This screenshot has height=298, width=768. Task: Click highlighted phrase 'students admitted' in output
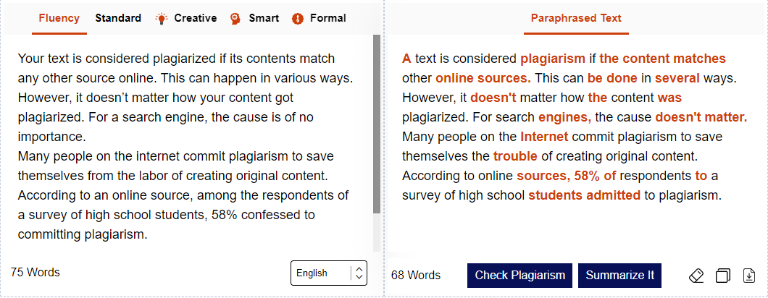tap(584, 195)
